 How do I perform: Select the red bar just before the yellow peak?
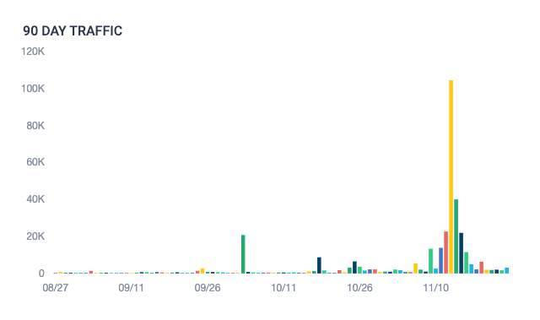click(x=445, y=252)
